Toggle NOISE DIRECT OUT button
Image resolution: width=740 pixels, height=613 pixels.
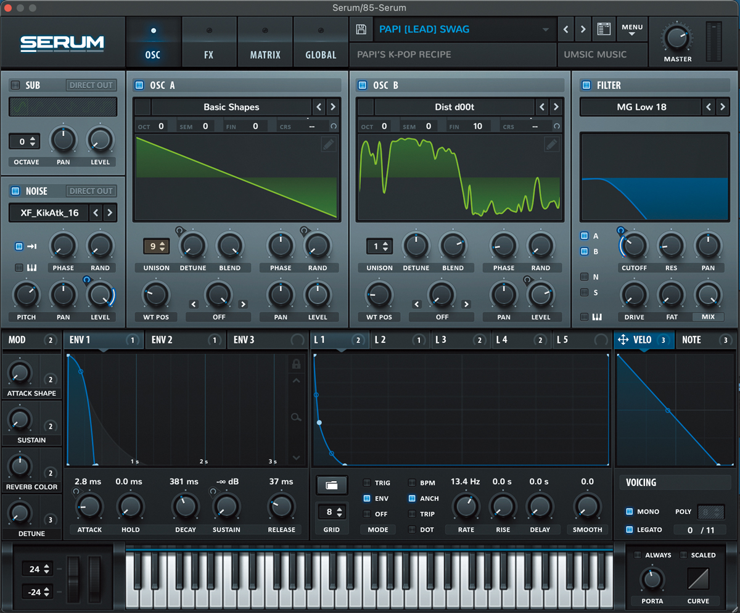pos(91,191)
